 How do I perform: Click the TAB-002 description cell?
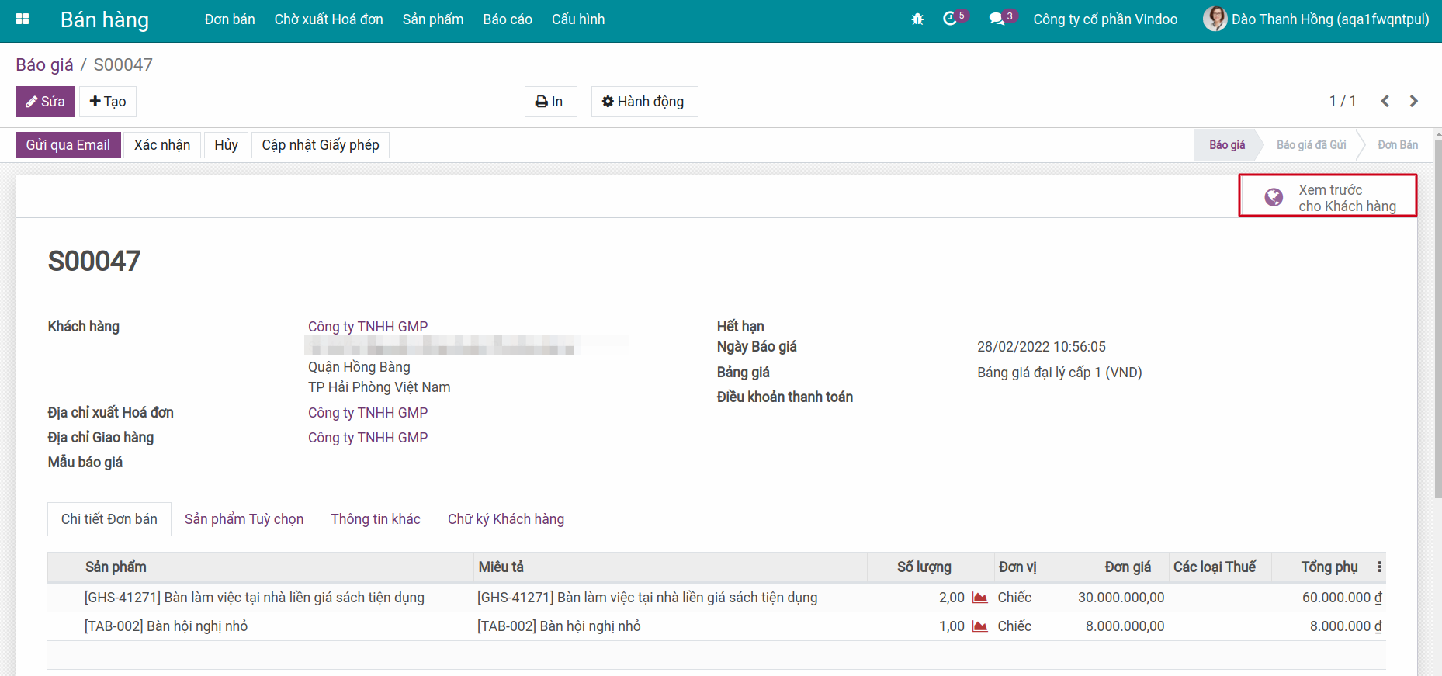pyautogui.click(x=559, y=626)
